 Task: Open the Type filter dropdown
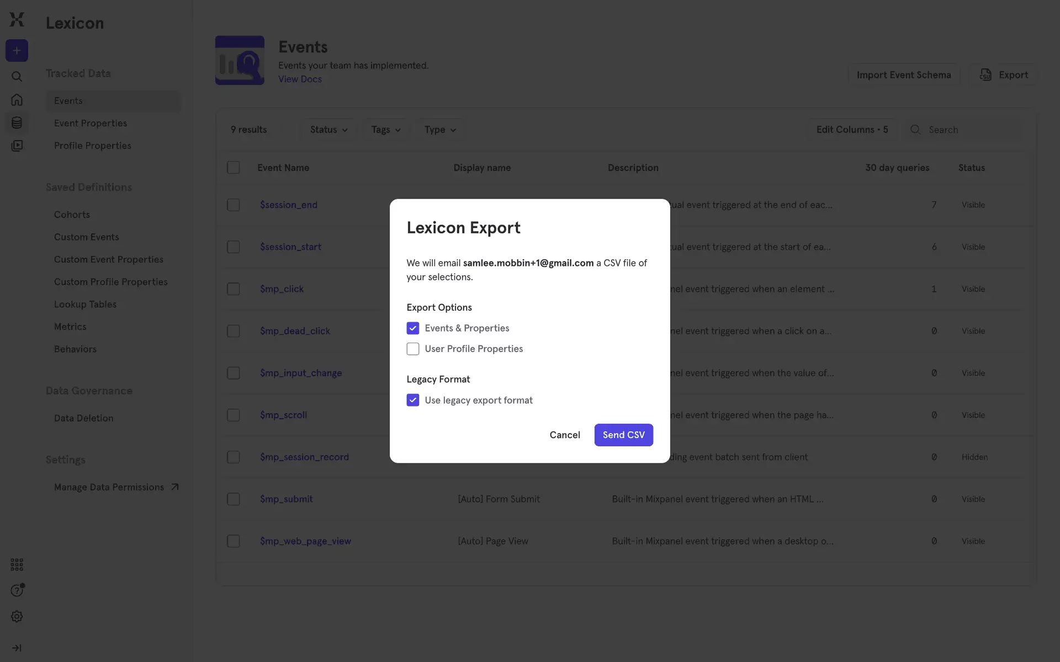(440, 130)
